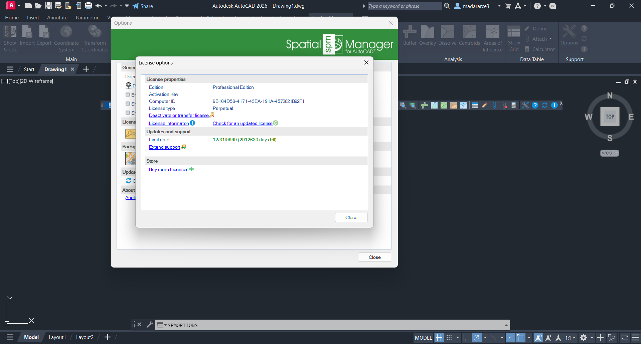Toggle isometric drafting in status bar
The image size is (641, 344).
[x=494, y=338]
